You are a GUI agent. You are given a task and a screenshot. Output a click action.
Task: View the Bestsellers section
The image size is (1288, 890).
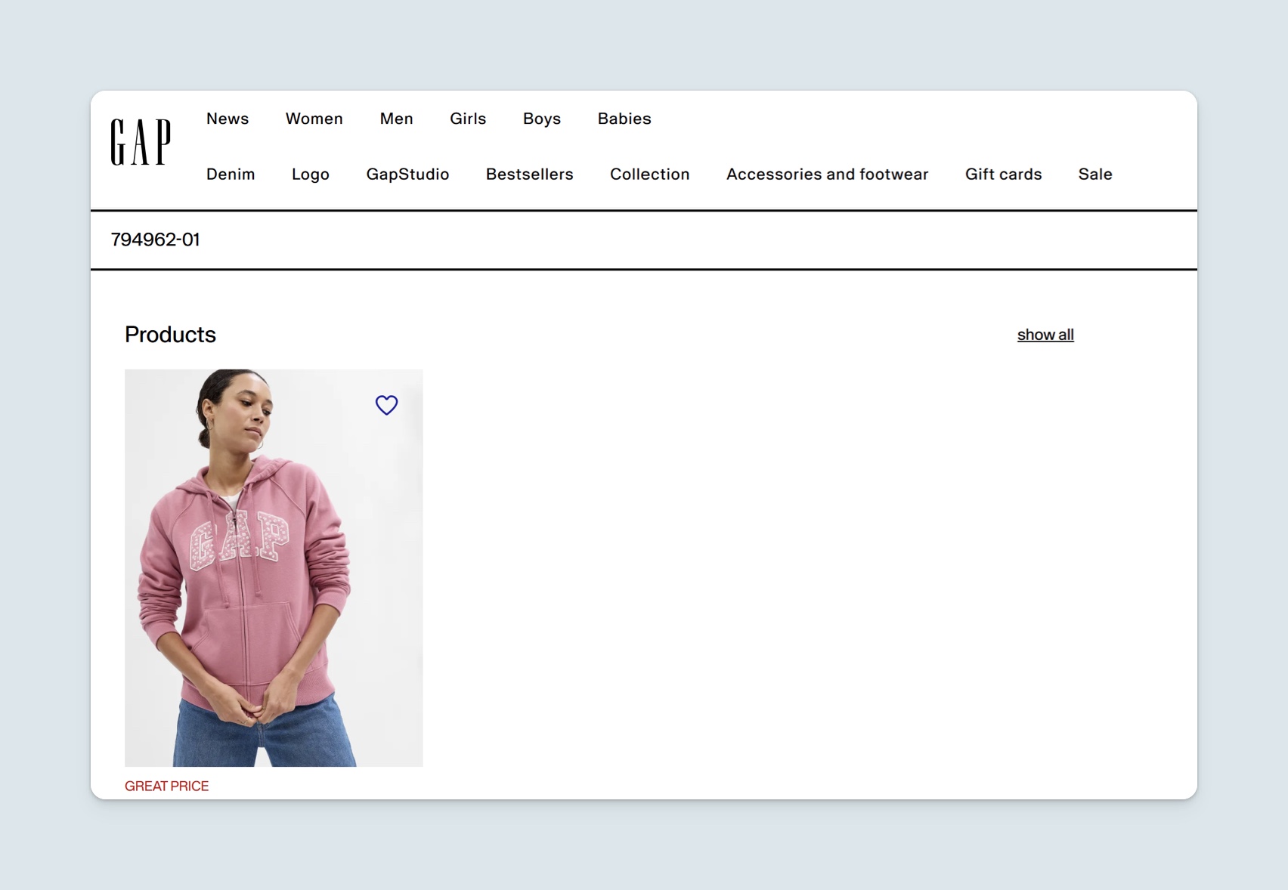click(x=530, y=174)
